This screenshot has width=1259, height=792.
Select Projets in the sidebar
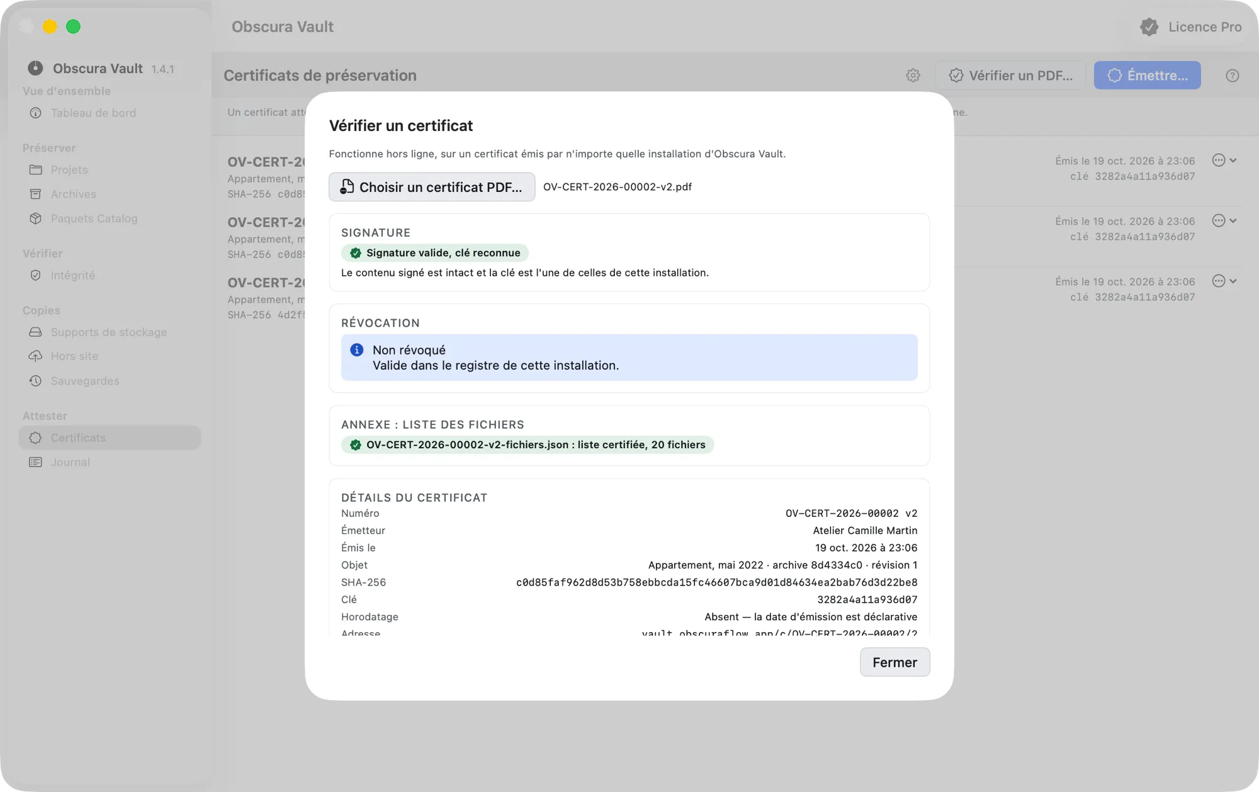coord(110,170)
